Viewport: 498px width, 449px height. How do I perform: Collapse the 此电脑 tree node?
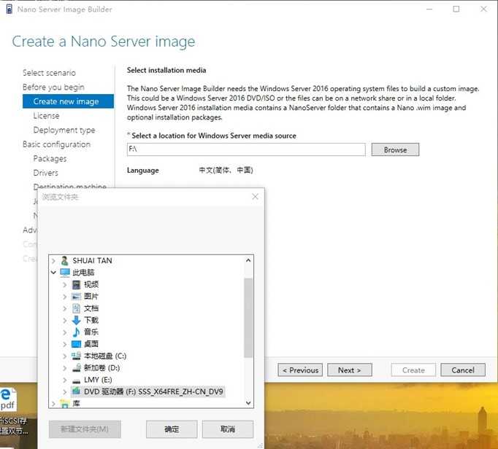(x=53, y=273)
